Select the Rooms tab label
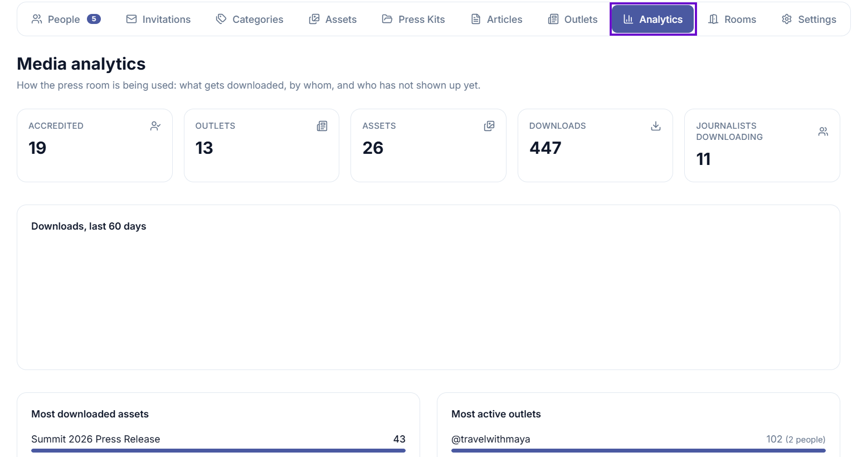Screen dimensions: 862x457 pyautogui.click(x=740, y=19)
